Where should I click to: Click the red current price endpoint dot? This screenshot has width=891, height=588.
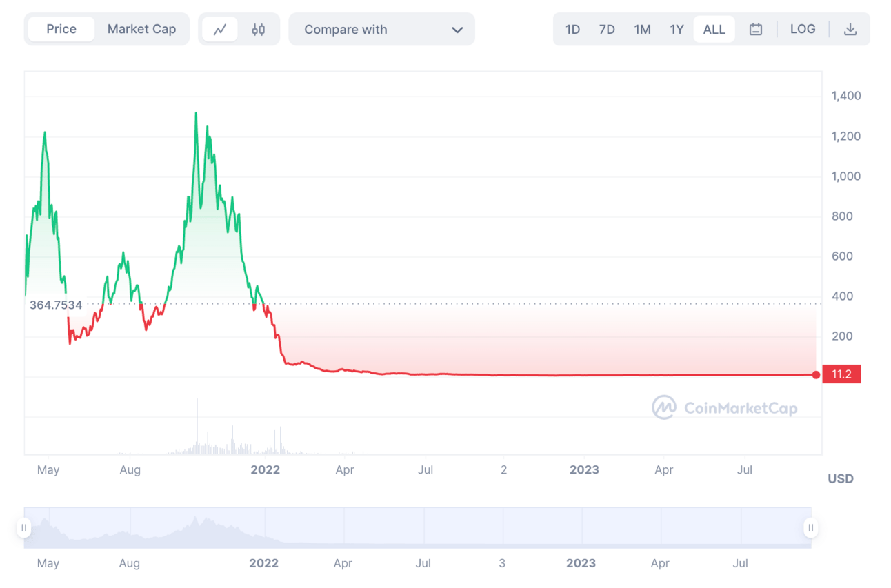tap(817, 375)
